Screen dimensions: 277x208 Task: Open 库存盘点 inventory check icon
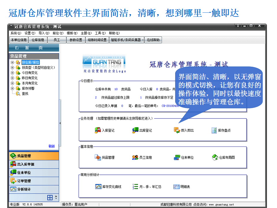[x=214, y=130]
